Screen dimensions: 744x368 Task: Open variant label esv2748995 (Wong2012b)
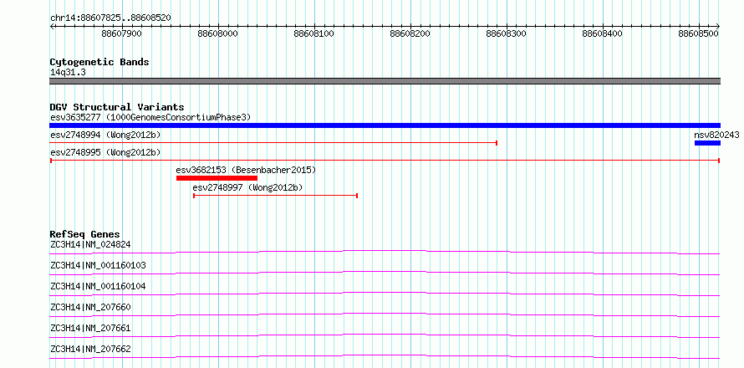point(105,152)
